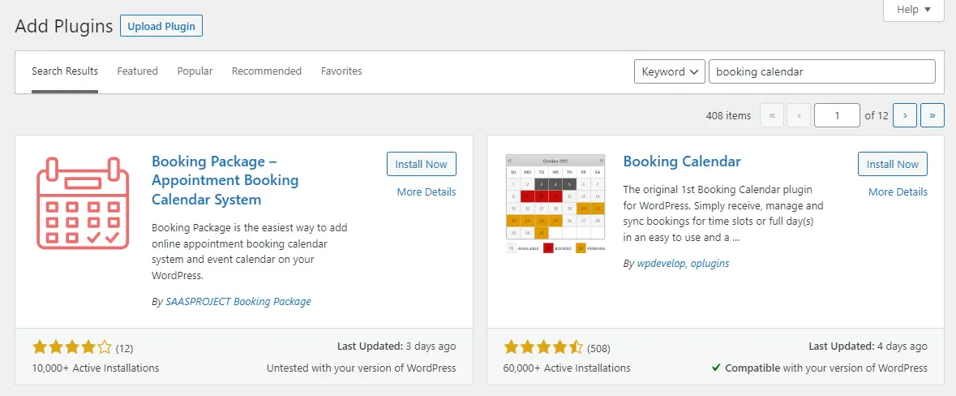Click the (508) ratings count
Viewport: 956px width, 396px height.
point(598,349)
